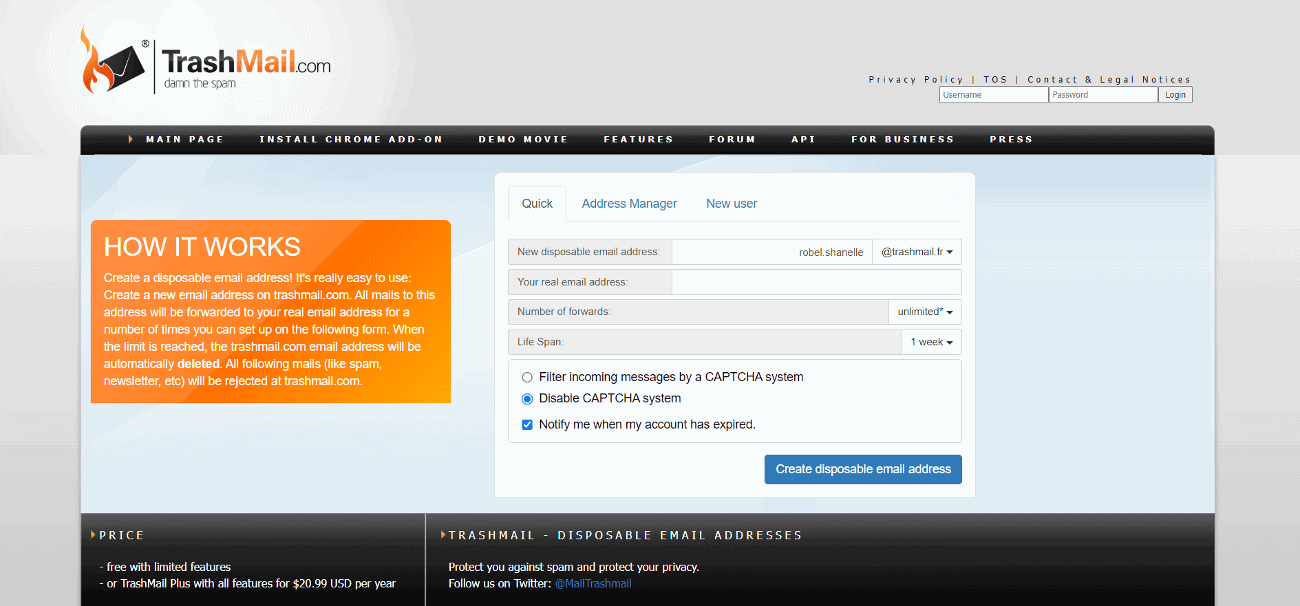Open Install Chrome Add-on menu item
The image size is (1300, 606).
click(351, 139)
